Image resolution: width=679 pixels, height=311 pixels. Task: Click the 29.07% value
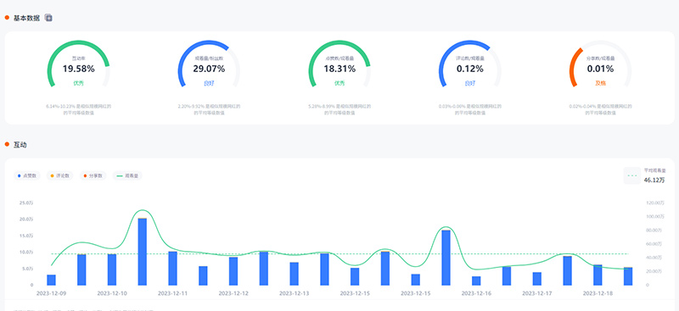(x=209, y=69)
